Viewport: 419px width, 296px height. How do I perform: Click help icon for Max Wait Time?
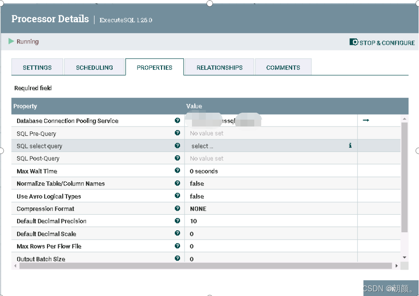(x=177, y=170)
